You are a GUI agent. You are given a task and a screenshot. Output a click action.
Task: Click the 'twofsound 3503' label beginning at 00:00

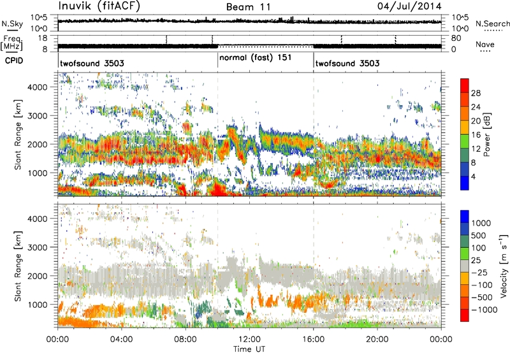pyautogui.click(x=92, y=63)
